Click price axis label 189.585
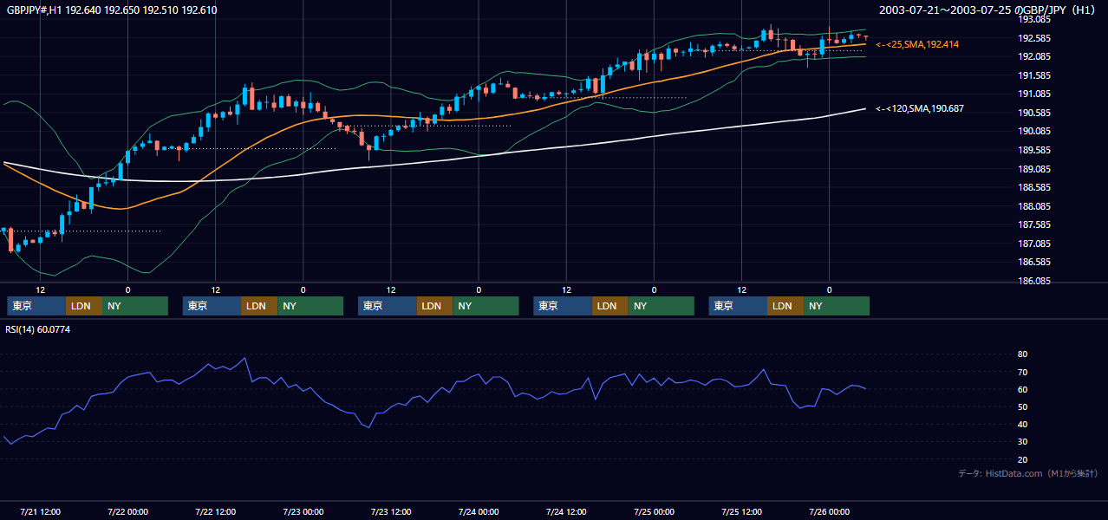Screen dimensions: 1108x520 [x=1034, y=150]
